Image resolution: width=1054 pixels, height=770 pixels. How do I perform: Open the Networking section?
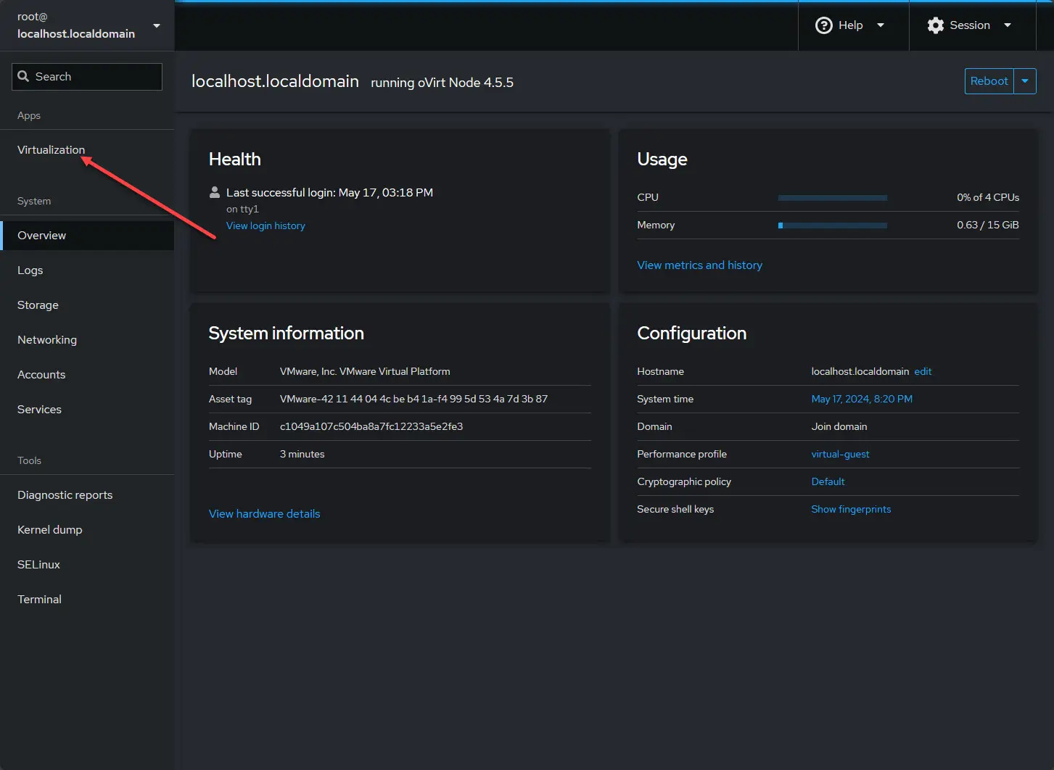[47, 340]
